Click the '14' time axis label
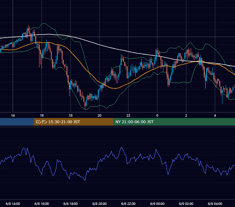The image size is (235, 207). [13, 116]
